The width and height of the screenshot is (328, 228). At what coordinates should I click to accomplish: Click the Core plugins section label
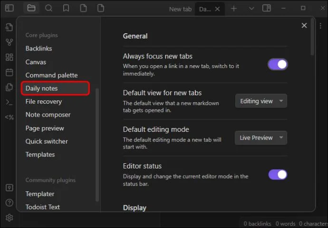click(42, 35)
